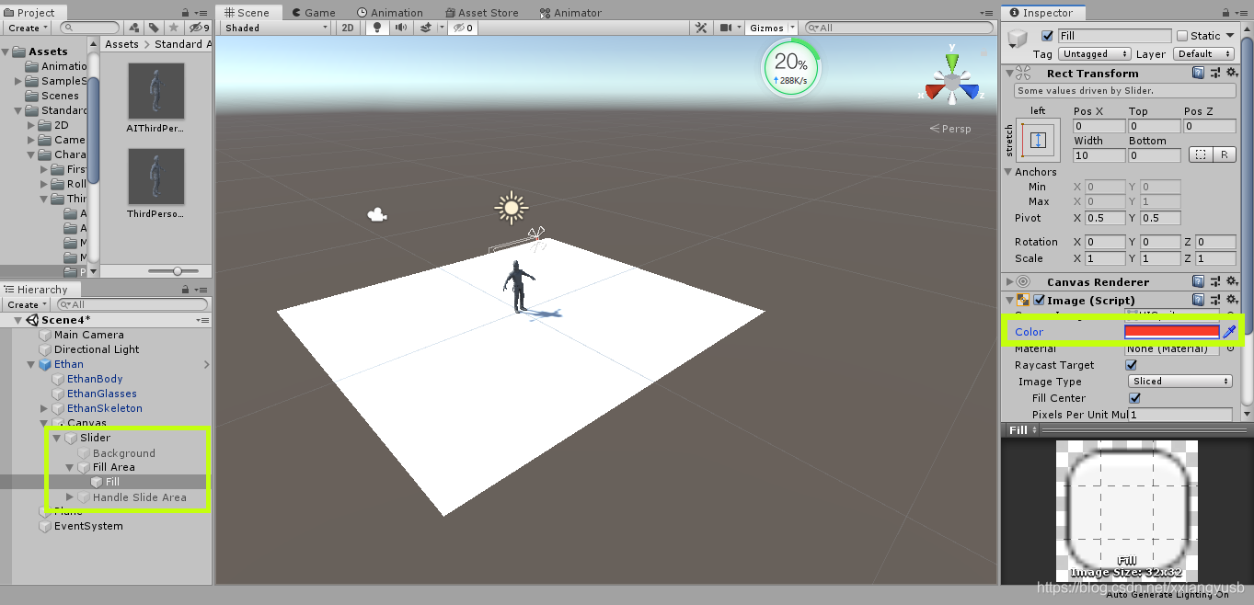Collapse the Fill Area hierarchy item
This screenshot has height=605, width=1254.
pos(70,467)
